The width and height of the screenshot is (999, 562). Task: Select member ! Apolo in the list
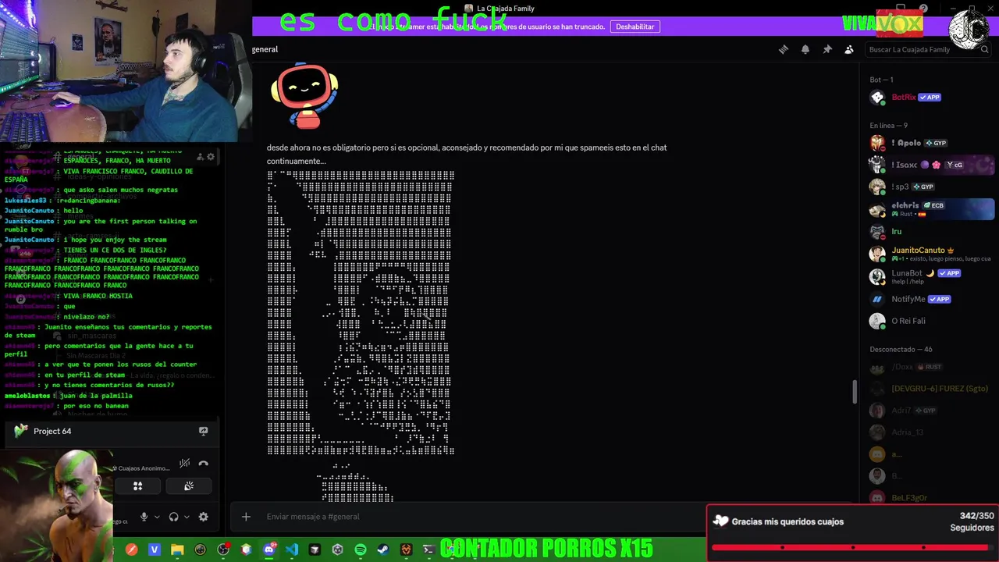click(929, 143)
